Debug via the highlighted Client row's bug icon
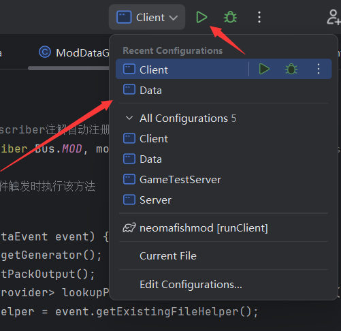 291,69
